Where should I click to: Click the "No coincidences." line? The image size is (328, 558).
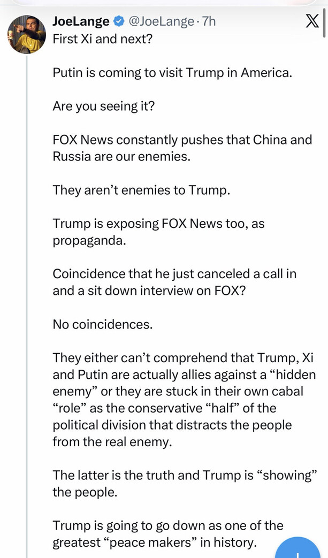[102, 324]
